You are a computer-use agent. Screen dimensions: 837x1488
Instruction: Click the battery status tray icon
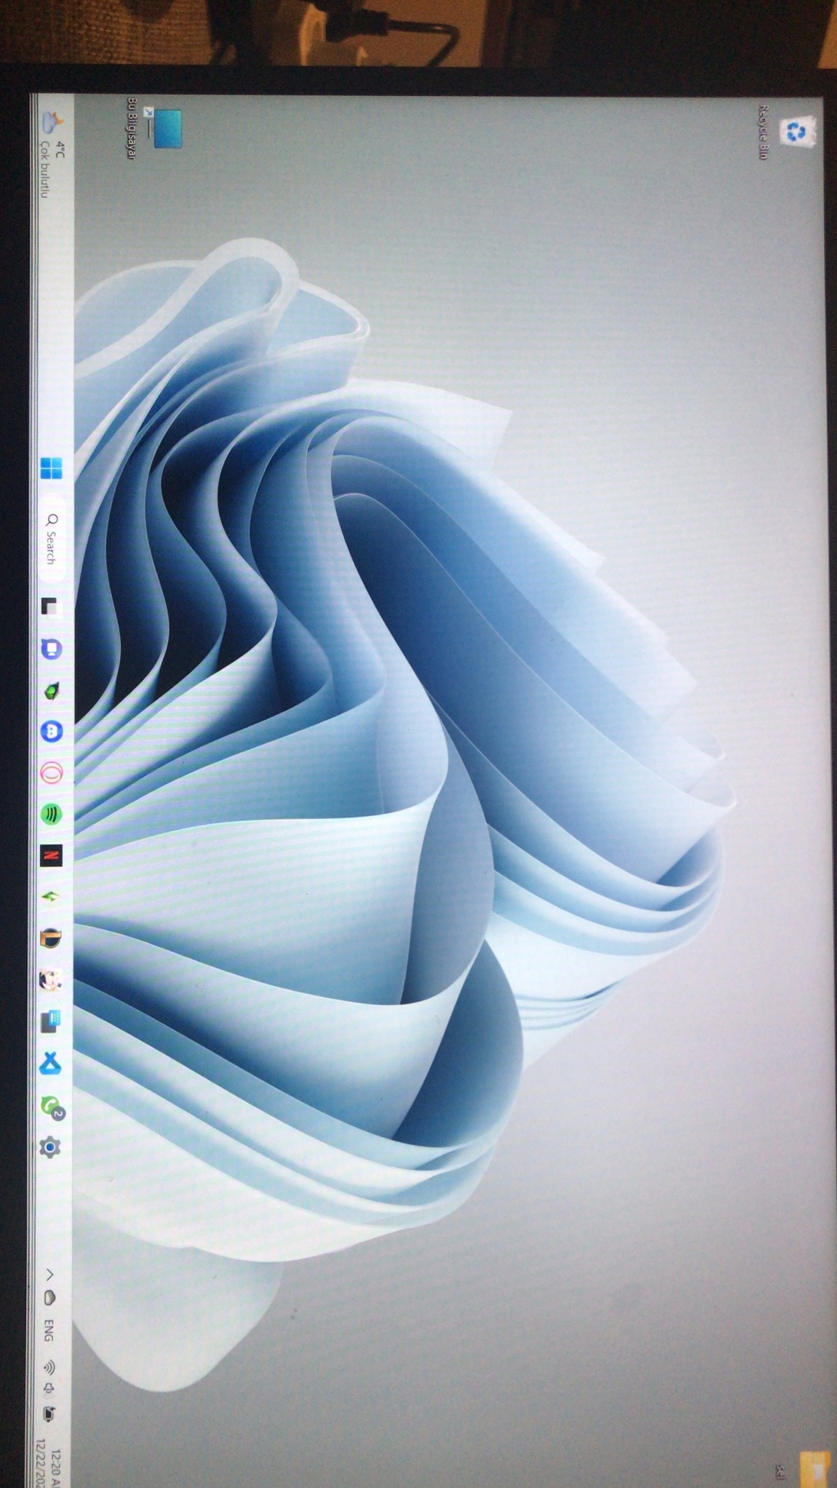(x=49, y=1414)
